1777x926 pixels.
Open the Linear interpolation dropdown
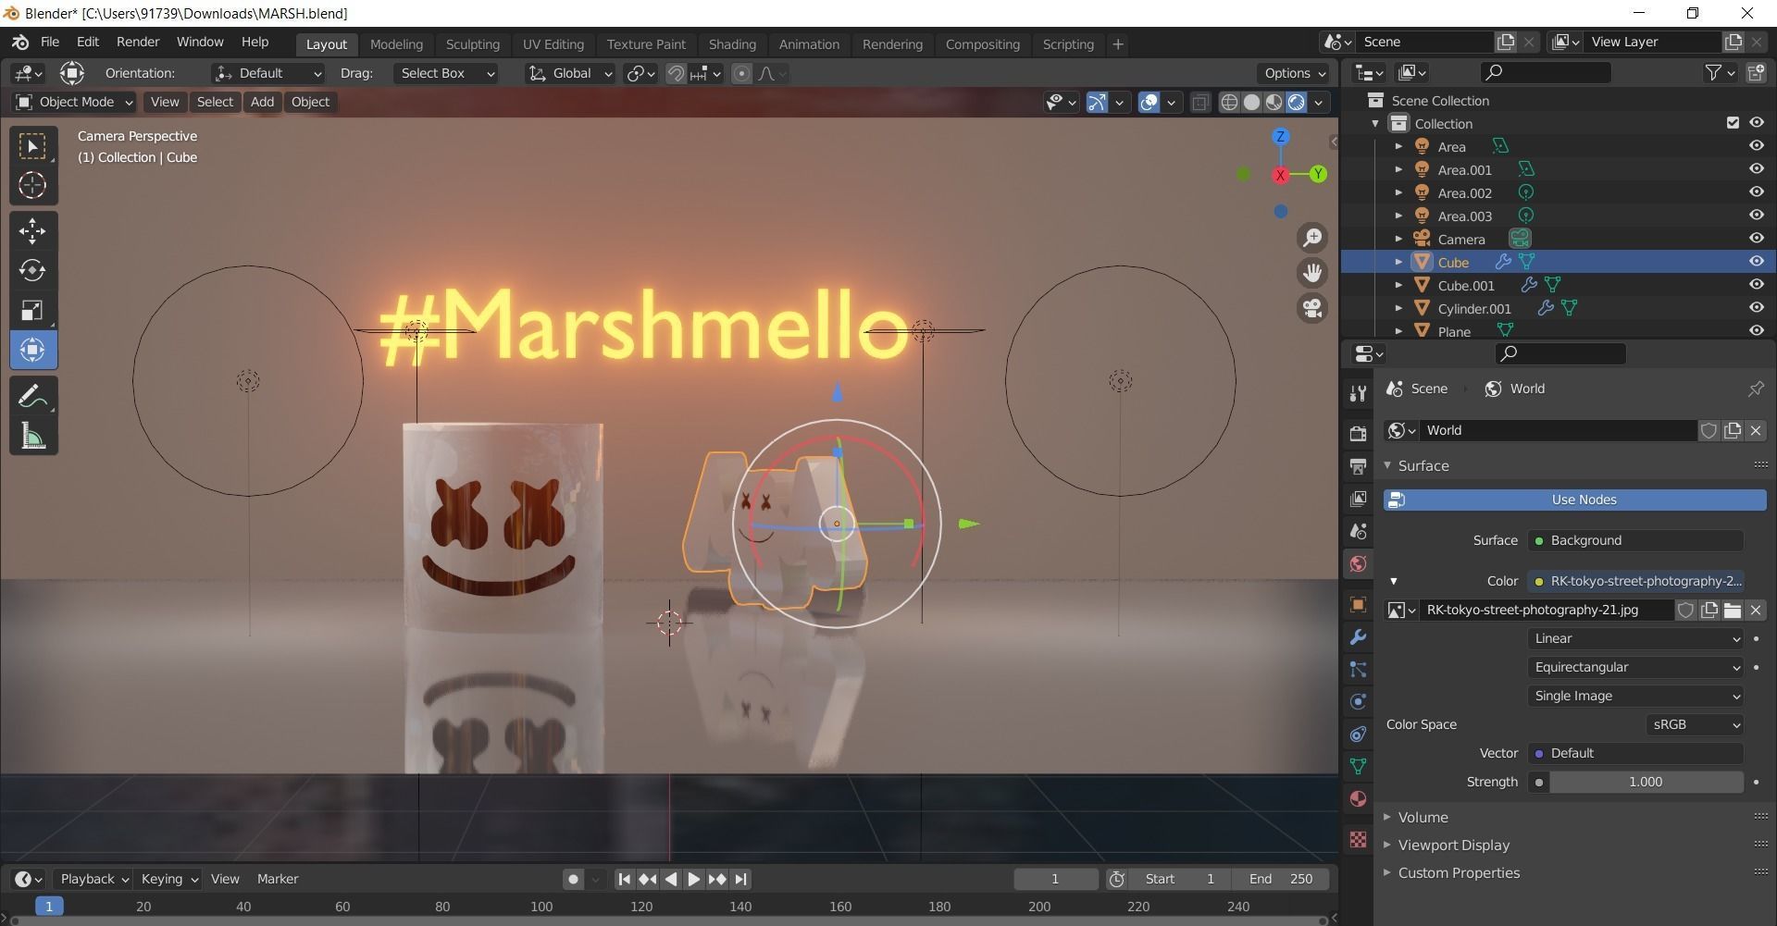pyautogui.click(x=1636, y=638)
